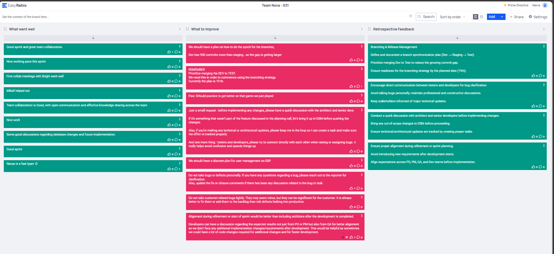Screen dimensions: 554x254
Task: Like the 'Some good discussions regarding database' card
Action: pyautogui.click(x=169, y=140)
